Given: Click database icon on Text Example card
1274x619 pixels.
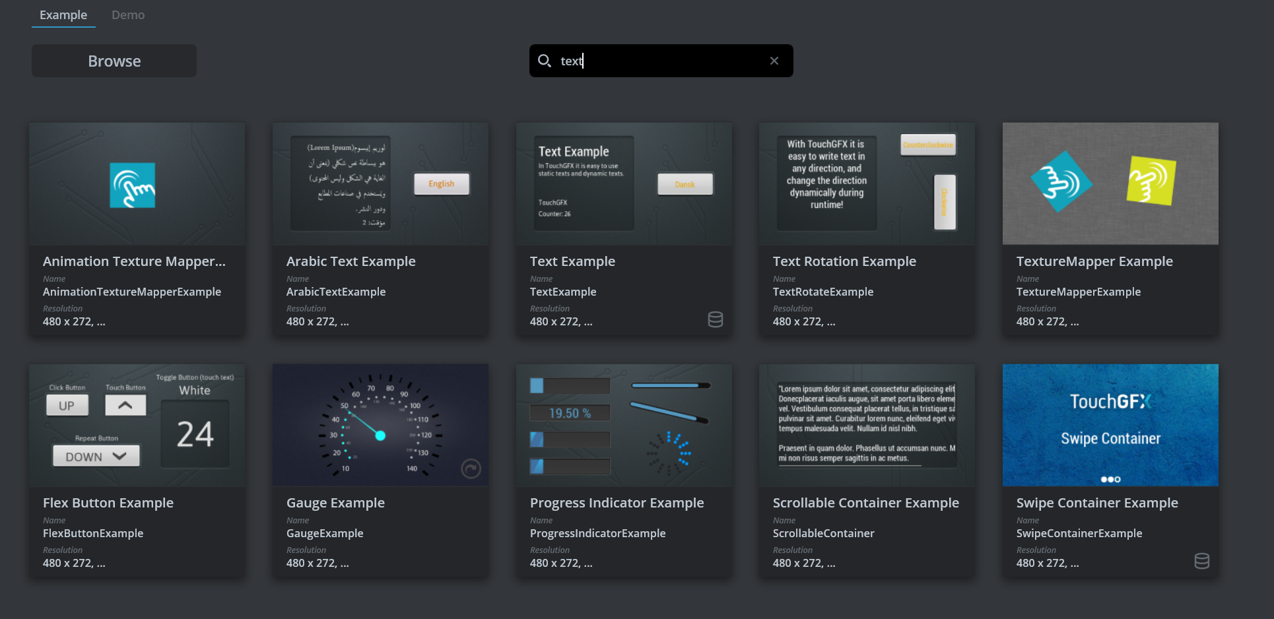Looking at the screenshot, I should point(716,319).
